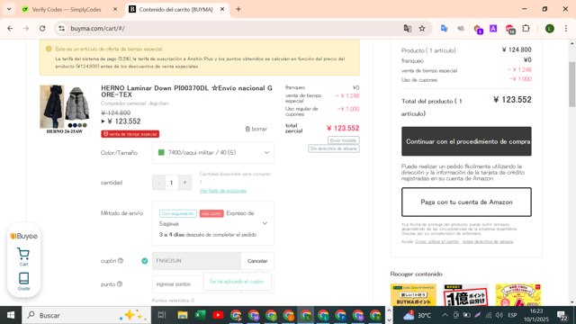The height and width of the screenshot is (324, 576).
Task: Open site information icon in address bar
Action: (62, 28)
